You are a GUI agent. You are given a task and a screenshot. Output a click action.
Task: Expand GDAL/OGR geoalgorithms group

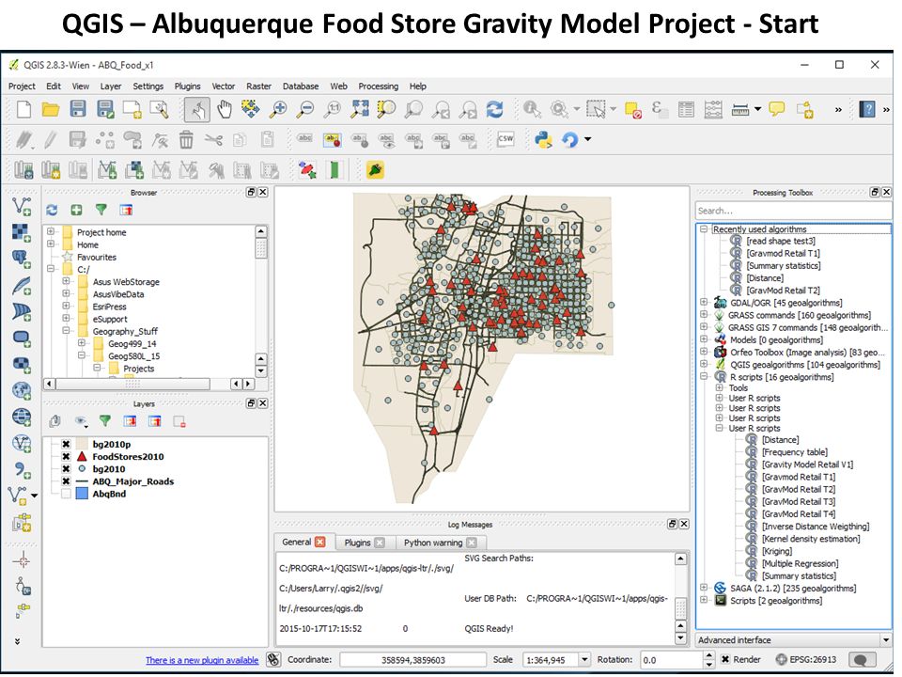704,302
